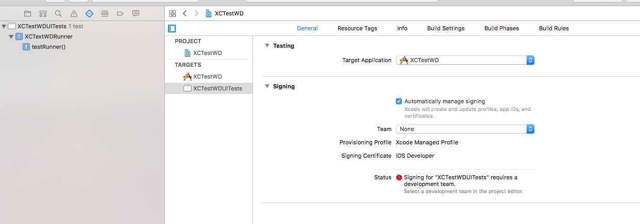Switch to the Build Phases tab
The height and width of the screenshot is (224, 640).
(x=501, y=28)
